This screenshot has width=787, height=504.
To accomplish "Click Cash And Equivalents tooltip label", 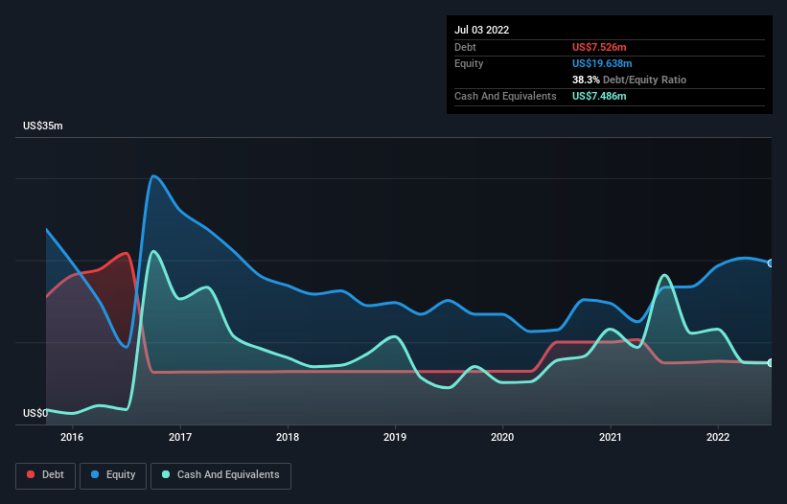I will click(x=505, y=96).
